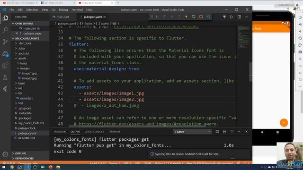The height and width of the screenshot is (170, 303).
Task: Open the Windows Start menu
Action: [4, 167]
